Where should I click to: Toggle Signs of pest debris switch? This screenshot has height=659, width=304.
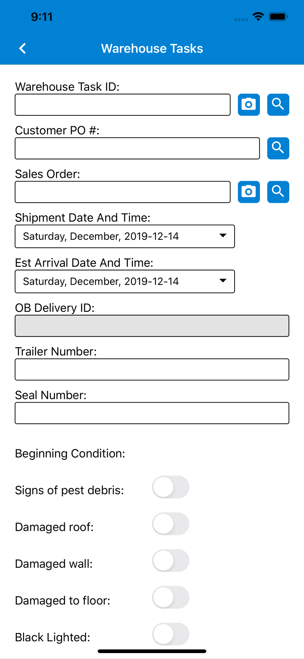click(x=170, y=487)
